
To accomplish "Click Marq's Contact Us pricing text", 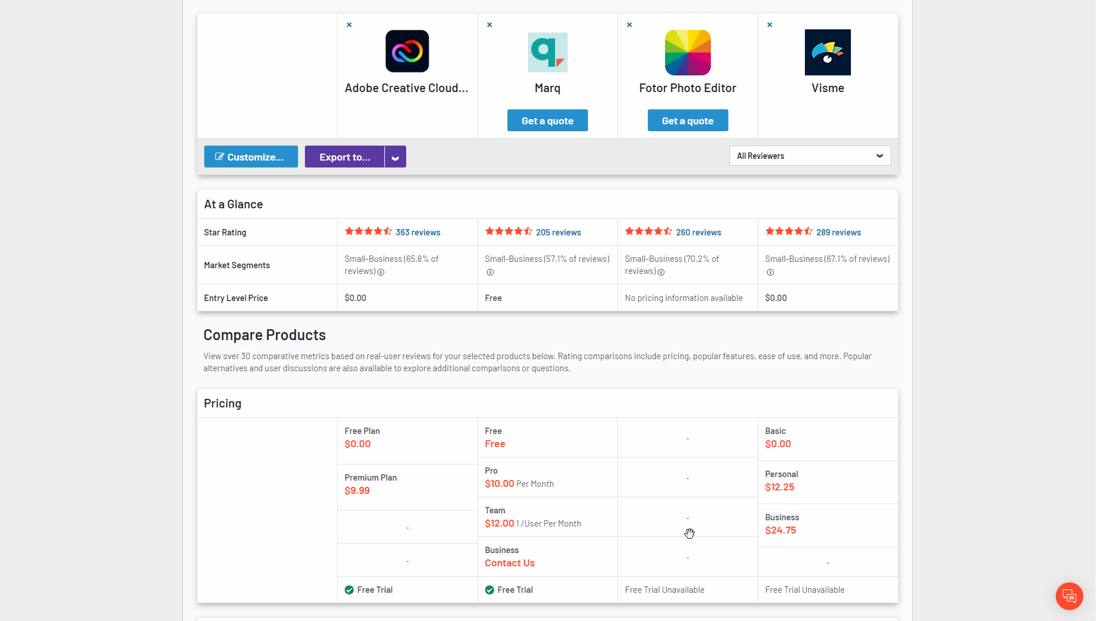I will (510, 563).
